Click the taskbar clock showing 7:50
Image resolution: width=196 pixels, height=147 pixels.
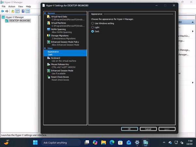coord(189,142)
